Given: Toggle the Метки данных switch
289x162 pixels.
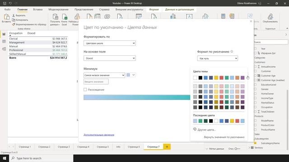Looking at the screenshot, I should click(x=237, y=148).
